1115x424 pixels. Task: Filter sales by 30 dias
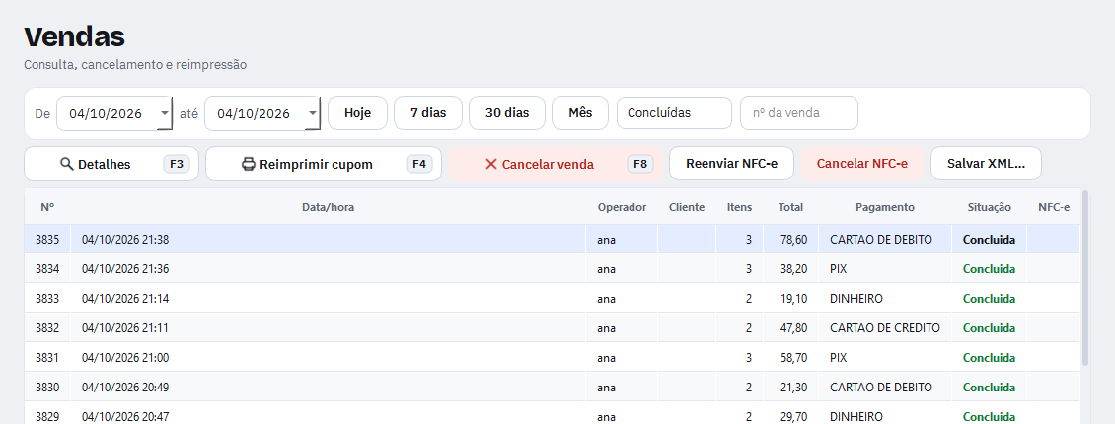(507, 113)
